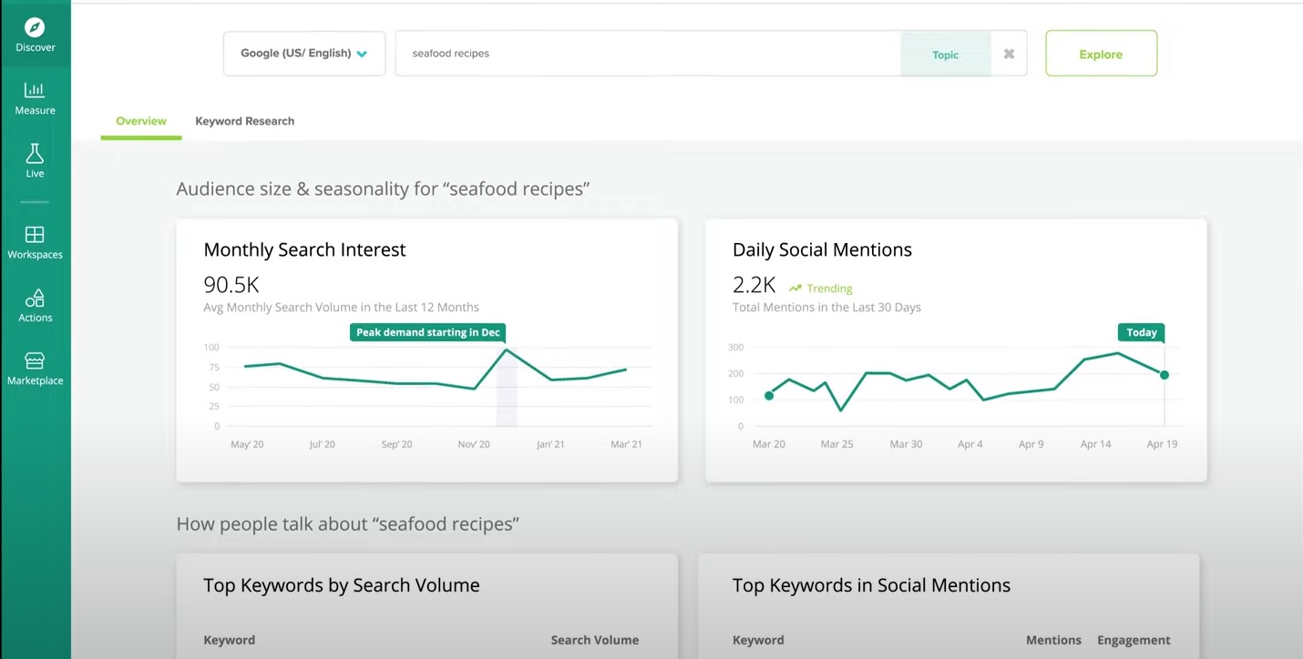
Task: Click the Trending arrow icon
Action: [795, 289]
